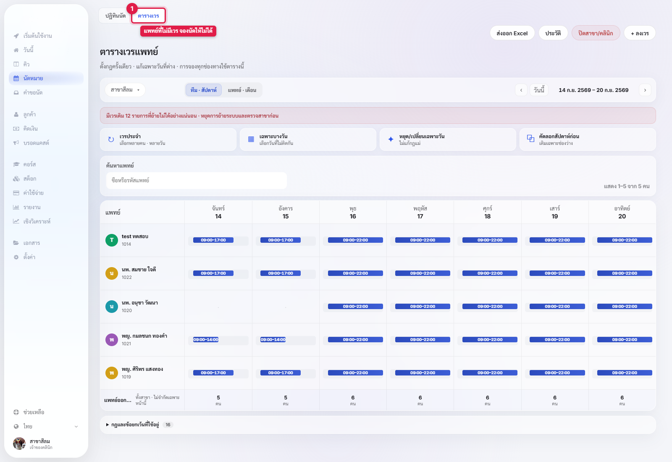Open คำขอนัด inbox icon in sidebar
The height and width of the screenshot is (462, 672).
tap(16, 93)
